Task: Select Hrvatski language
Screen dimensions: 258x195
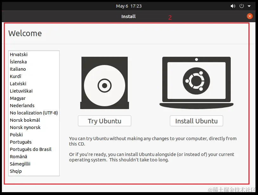Action: (34, 55)
